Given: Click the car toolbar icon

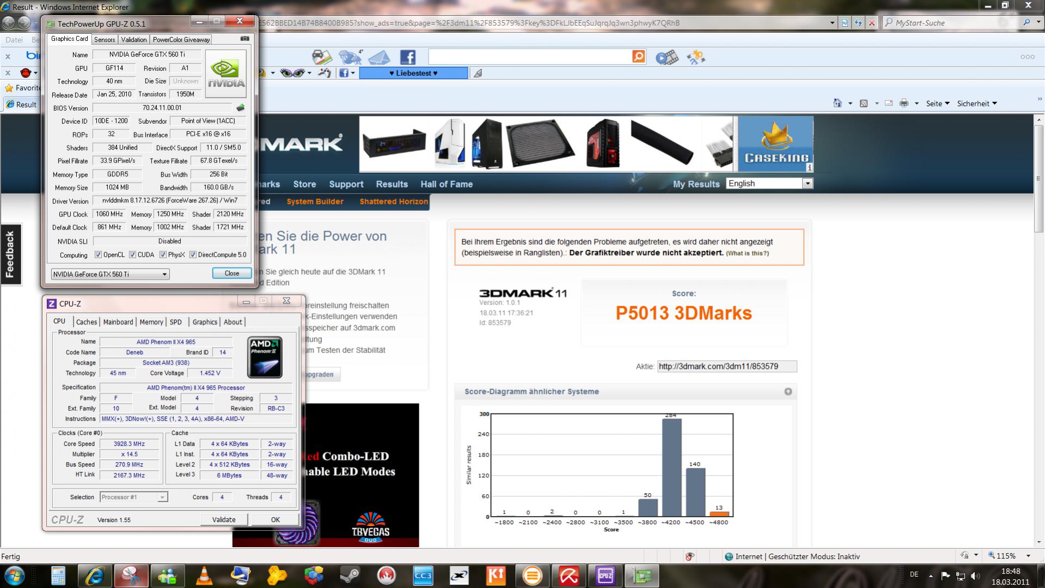Looking at the screenshot, I should point(321,57).
